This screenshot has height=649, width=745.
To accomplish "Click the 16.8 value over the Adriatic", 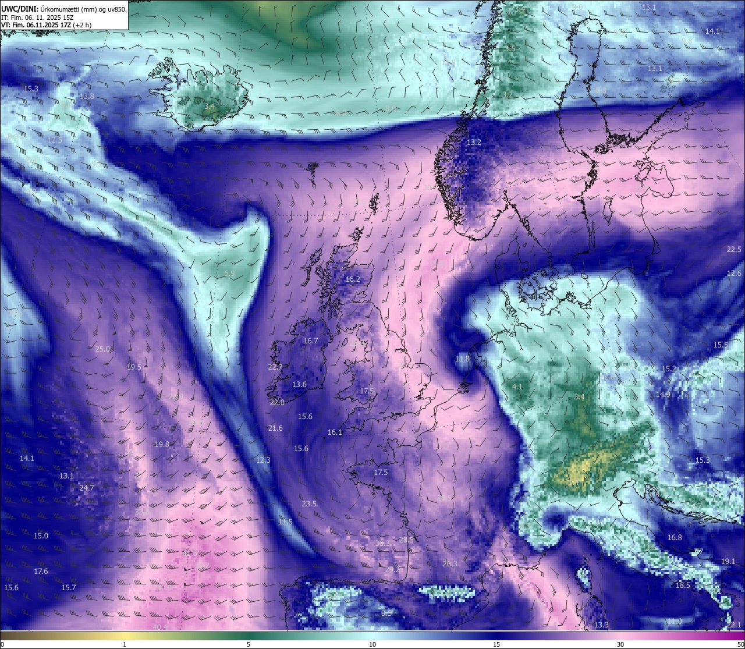I will click(675, 538).
